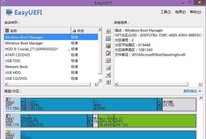
Task: Click the bootmgfw.efi file path line
Action: [x=150, y=55]
